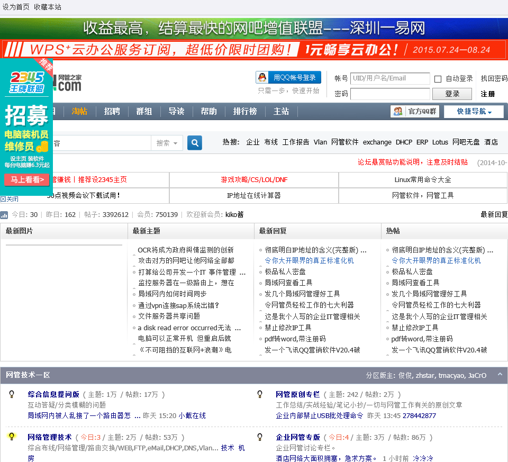Focus the 帐号 username input field
The image size is (508, 462).
click(x=390, y=78)
